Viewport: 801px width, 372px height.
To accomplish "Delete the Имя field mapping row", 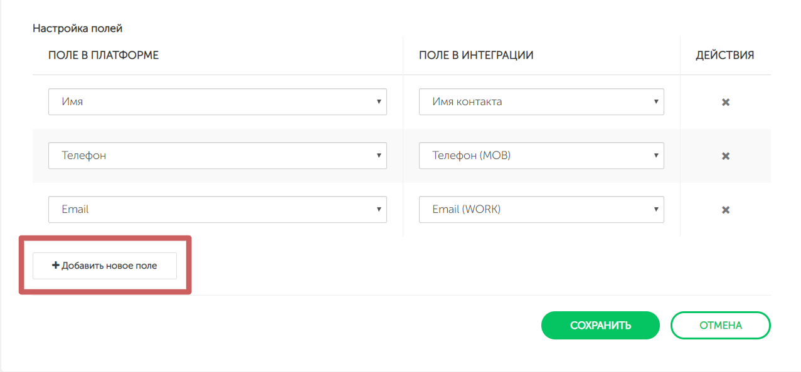I will click(725, 102).
